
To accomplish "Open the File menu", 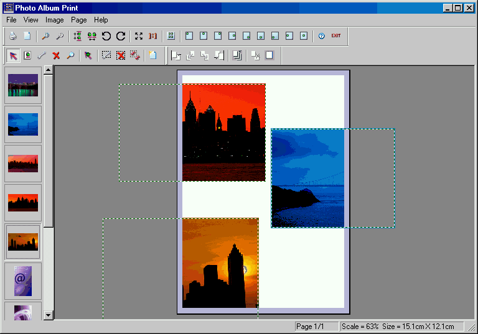I will pyautogui.click(x=11, y=20).
